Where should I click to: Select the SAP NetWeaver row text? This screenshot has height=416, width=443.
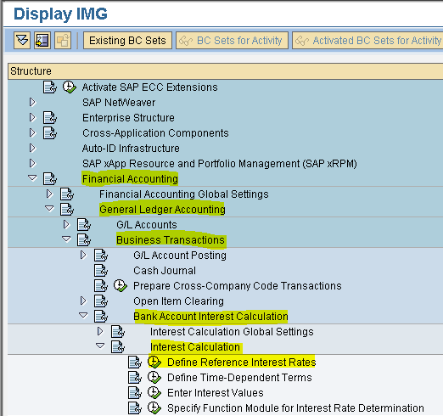(x=119, y=103)
